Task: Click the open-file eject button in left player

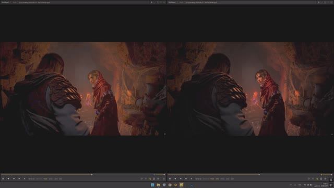Action: pyautogui.click(x=25, y=179)
